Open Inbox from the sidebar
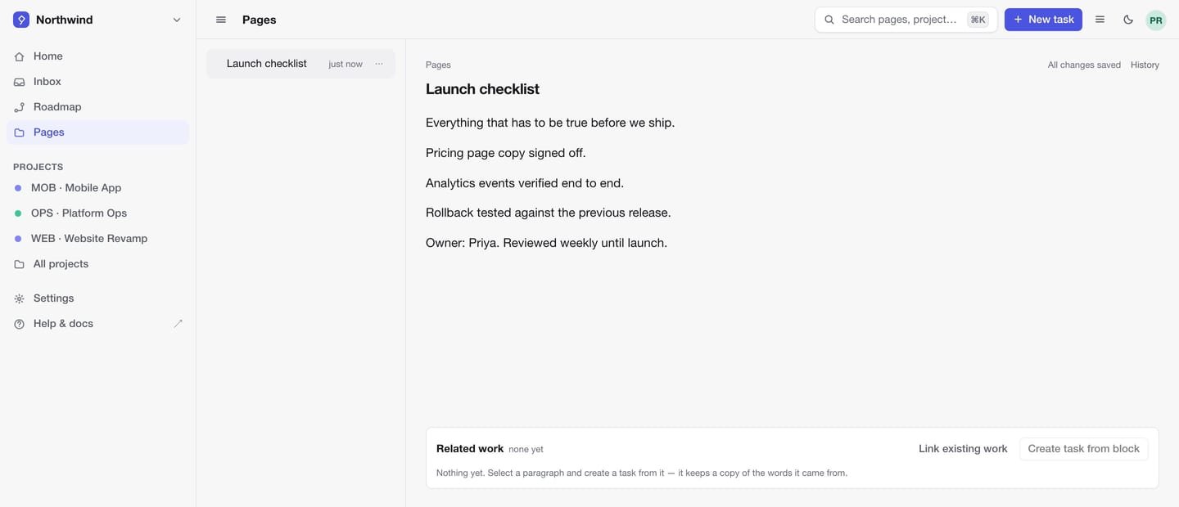The width and height of the screenshot is (1179, 507). coord(98,82)
